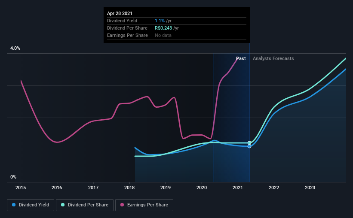Select the teal data point marker at Apr 2021
The height and width of the screenshot is (218, 353).
tap(249, 143)
